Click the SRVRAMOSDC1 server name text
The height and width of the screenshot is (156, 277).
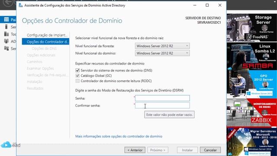tap(209, 23)
